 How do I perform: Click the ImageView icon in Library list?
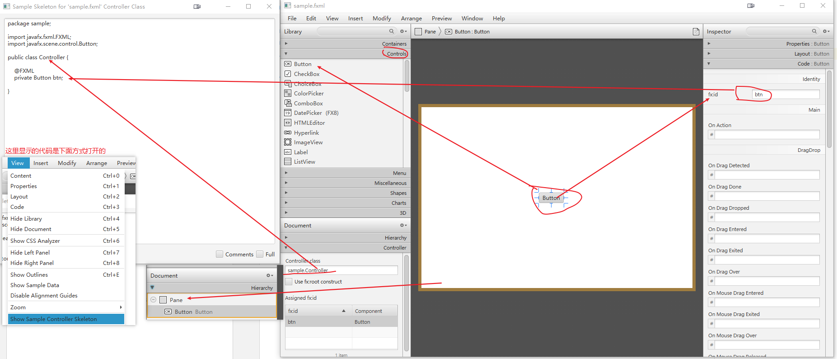point(287,142)
